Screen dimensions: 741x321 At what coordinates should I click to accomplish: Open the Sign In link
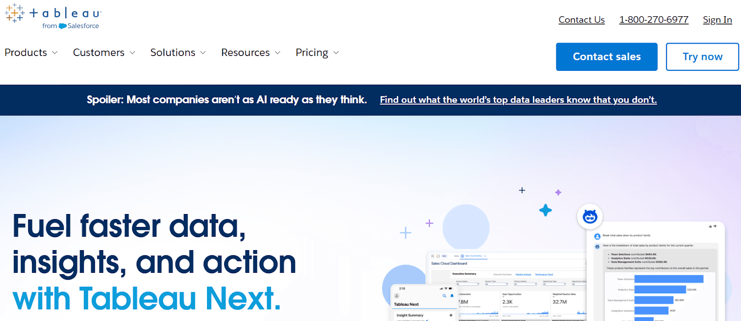click(x=717, y=19)
